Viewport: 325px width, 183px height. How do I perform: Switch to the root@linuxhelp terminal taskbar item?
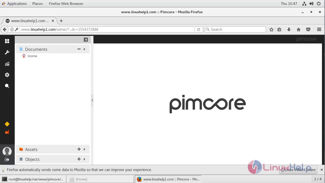(33, 179)
